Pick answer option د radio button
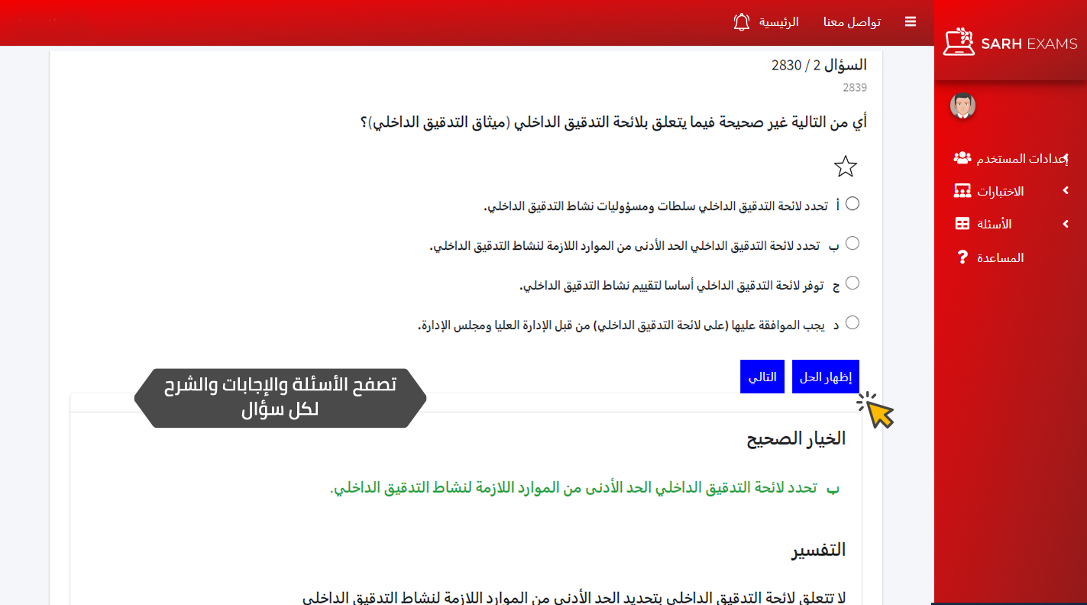Screen dimensions: 1087x605 click(x=852, y=322)
